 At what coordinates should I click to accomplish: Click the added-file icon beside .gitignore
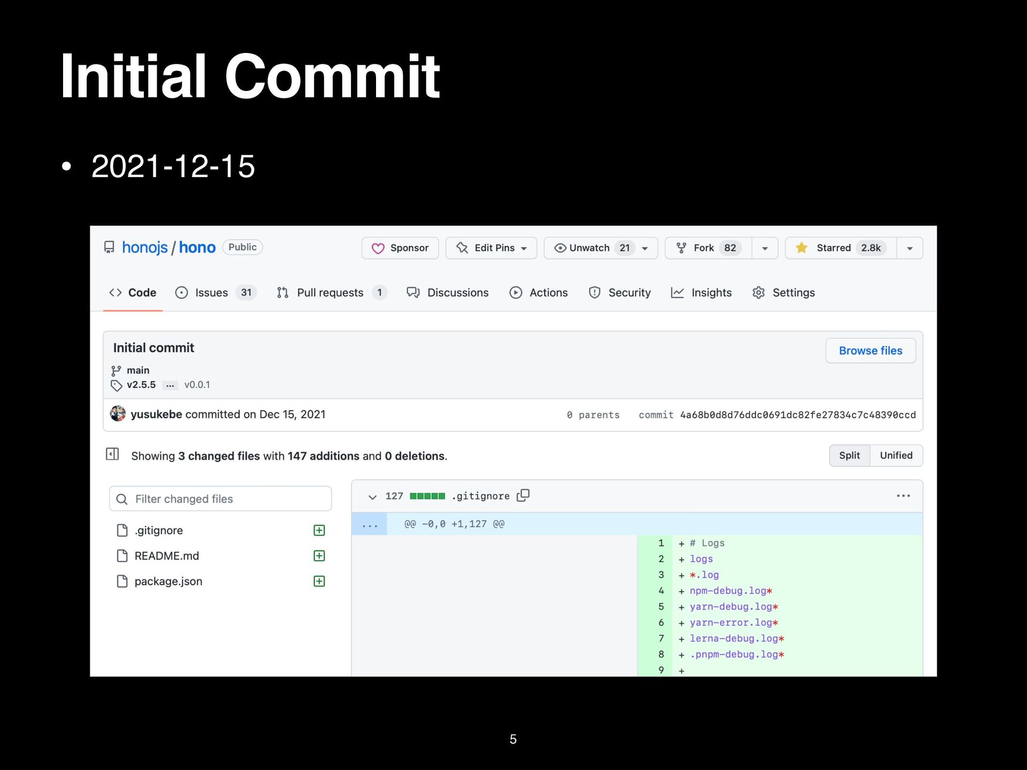coord(319,530)
